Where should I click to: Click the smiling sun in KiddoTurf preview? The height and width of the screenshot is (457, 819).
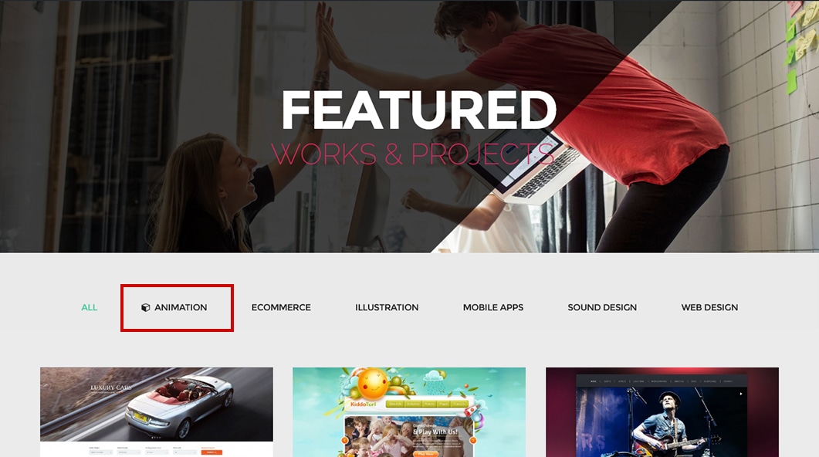[372, 384]
